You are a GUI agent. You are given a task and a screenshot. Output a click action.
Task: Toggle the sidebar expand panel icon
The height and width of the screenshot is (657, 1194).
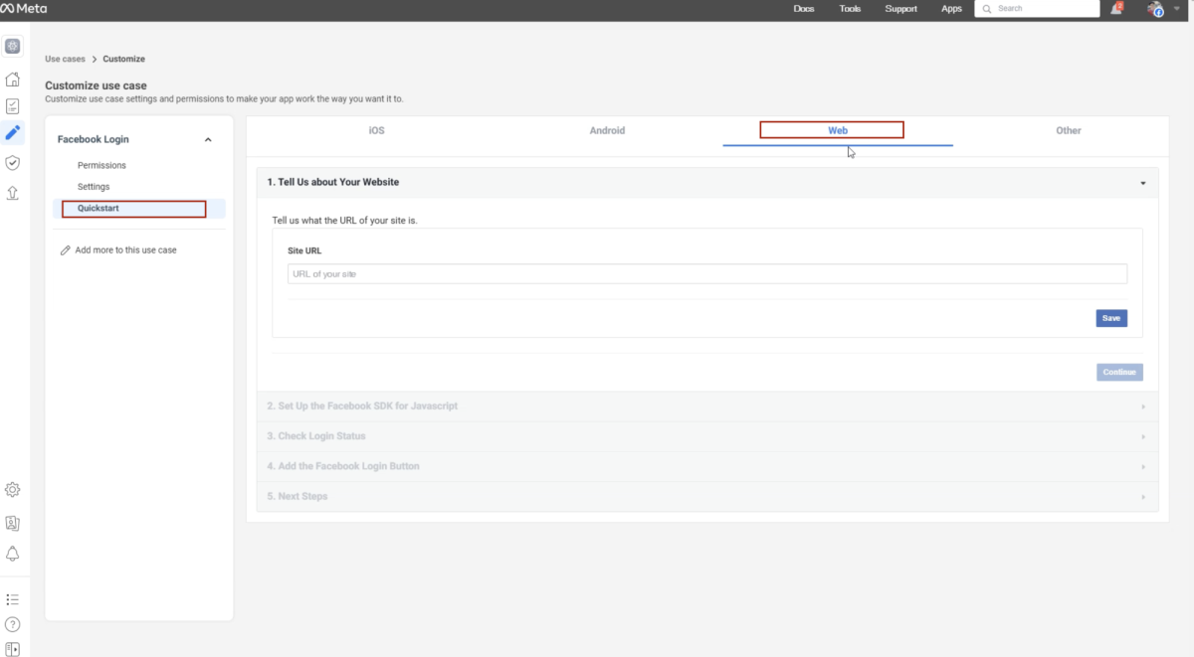[x=13, y=649]
